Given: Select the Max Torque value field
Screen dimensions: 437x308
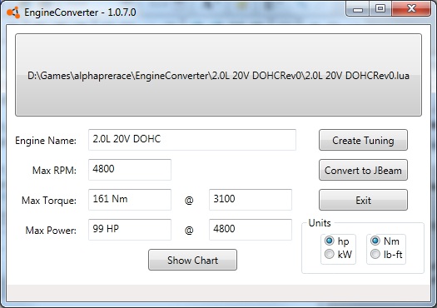Looking at the screenshot, I should tap(130, 200).
